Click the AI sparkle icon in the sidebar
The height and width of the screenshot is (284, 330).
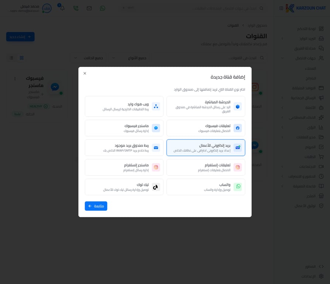[321, 118]
